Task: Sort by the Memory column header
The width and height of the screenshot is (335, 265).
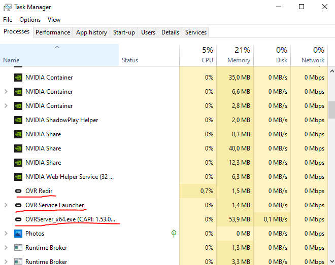Action: 235,55
